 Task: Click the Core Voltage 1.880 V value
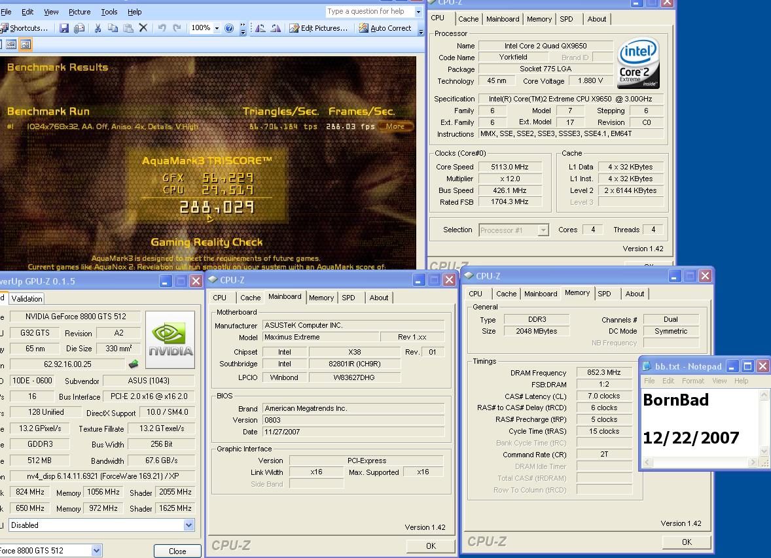coord(590,80)
